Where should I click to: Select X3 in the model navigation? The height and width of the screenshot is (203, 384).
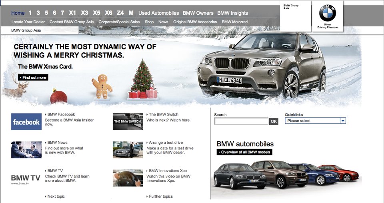84,13
